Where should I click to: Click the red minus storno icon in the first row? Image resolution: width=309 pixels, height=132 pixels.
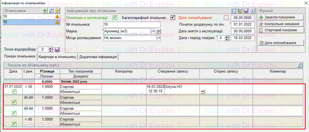click(x=203, y=92)
